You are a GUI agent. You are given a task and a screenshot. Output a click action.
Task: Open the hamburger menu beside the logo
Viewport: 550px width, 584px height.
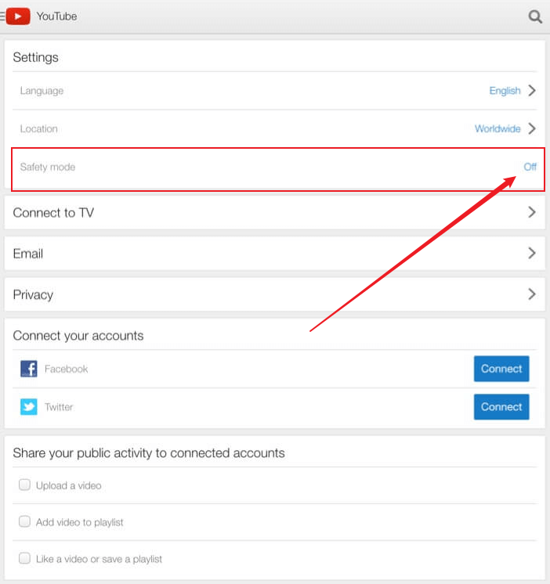pyautogui.click(x=3, y=16)
